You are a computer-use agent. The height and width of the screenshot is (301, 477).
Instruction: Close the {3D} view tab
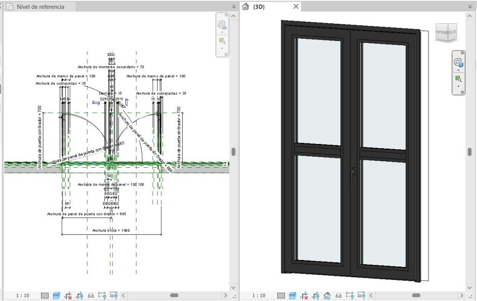296,7
